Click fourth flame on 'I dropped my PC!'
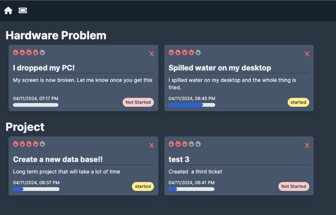The image size is (336, 215). click(x=36, y=52)
